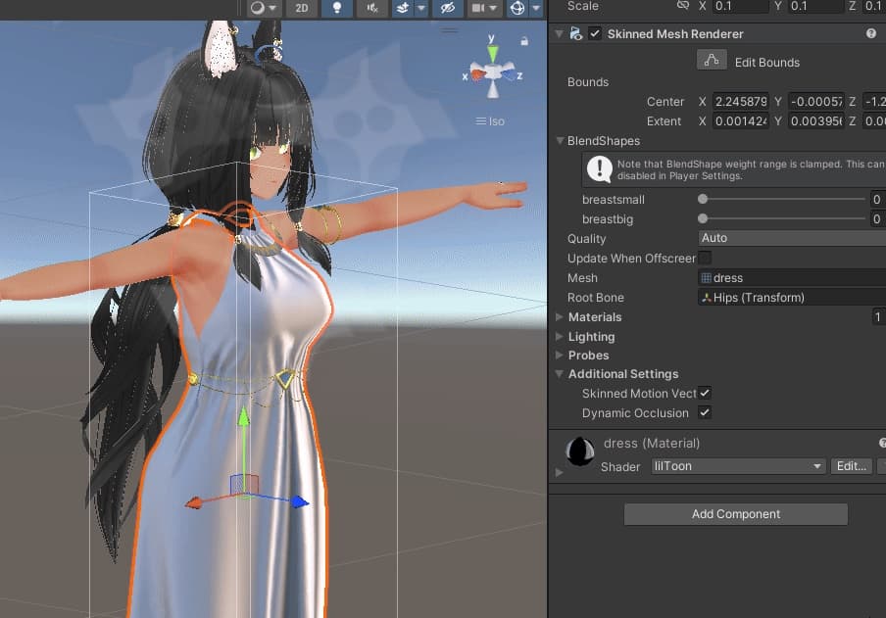Toggle Update When Offscreen checkbox
This screenshot has height=618, width=886.
click(705, 259)
